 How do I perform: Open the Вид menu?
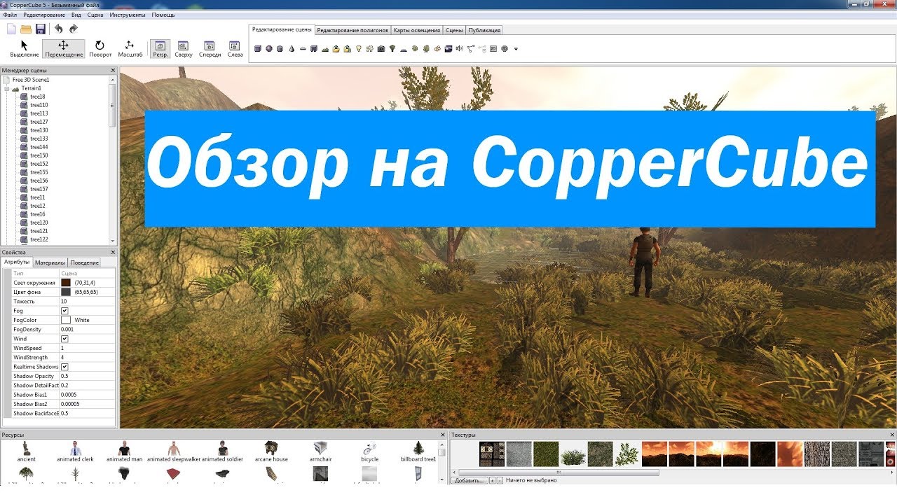pos(76,15)
